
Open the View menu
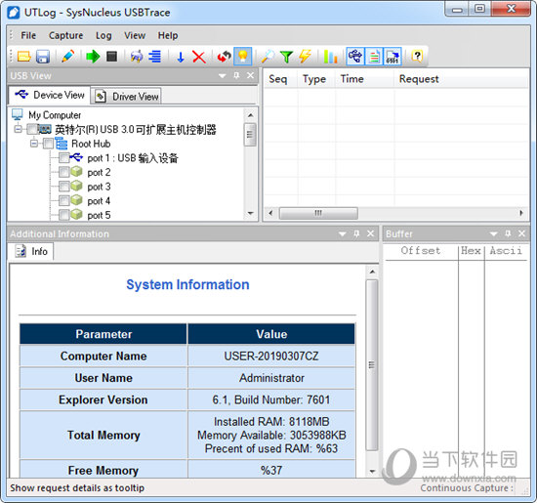pos(135,35)
